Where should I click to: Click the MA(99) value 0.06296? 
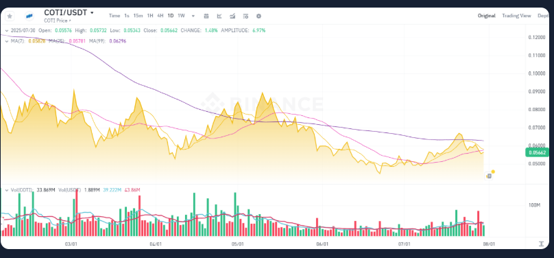click(118, 41)
